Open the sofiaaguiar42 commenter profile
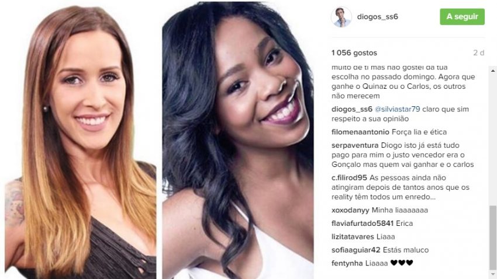The image size is (497, 279). coord(356,250)
